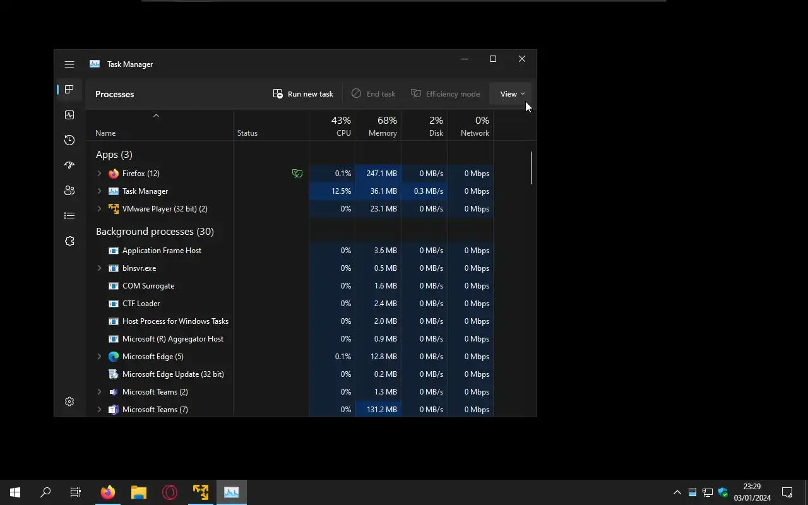Sort processes by Disk column
Image resolution: width=808 pixels, height=505 pixels.
tap(424, 126)
